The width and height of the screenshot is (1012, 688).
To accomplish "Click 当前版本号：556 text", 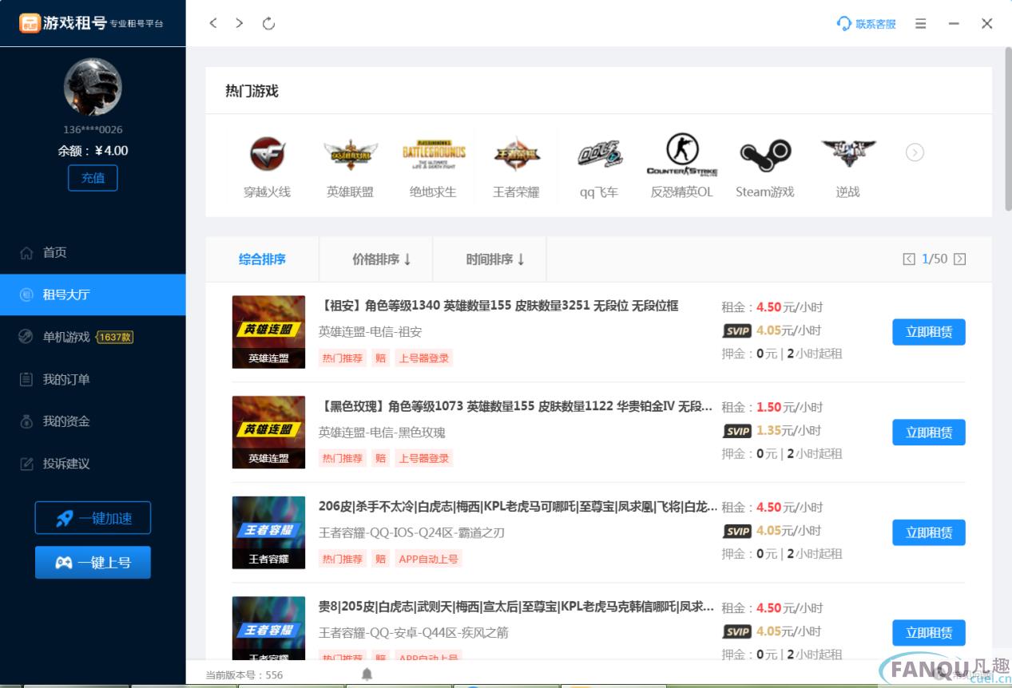I will pyautogui.click(x=244, y=675).
